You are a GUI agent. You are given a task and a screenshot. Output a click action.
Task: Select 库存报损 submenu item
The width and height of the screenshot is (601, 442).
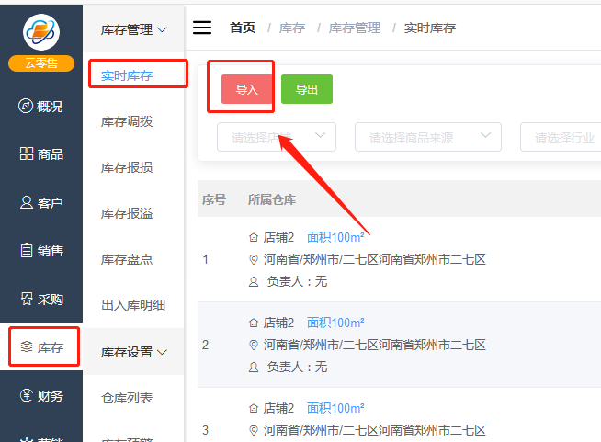(127, 167)
